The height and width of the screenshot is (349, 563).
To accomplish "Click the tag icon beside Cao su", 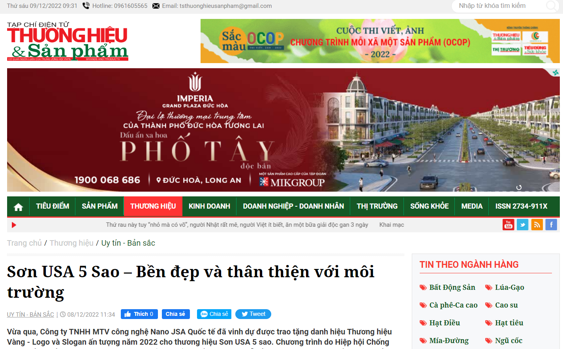I will coord(489,305).
